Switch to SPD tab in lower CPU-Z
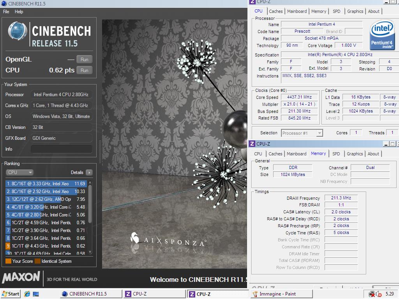 pyautogui.click(x=336, y=154)
